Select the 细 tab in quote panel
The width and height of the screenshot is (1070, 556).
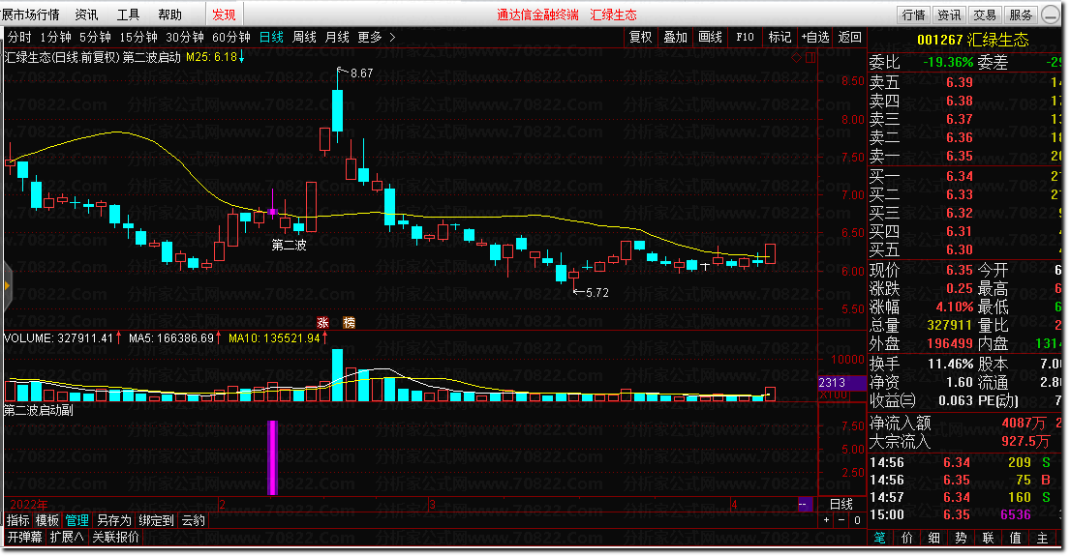pyautogui.click(x=934, y=539)
